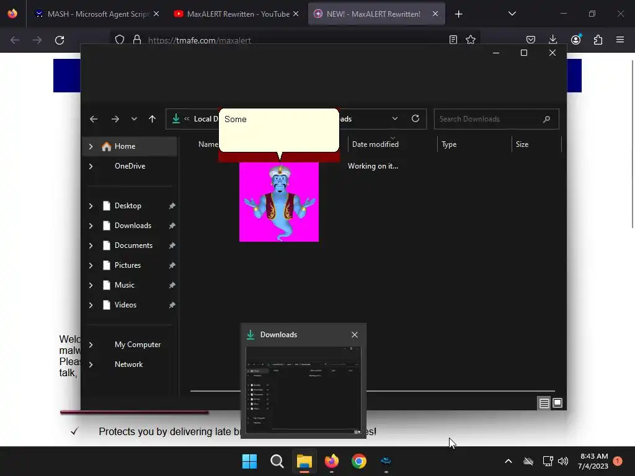
Task: Expand the Network tree node
Action: [91, 364]
